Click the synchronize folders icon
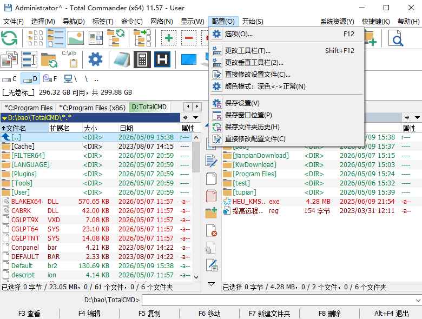The height and width of the screenshot is (319, 422). (49, 59)
